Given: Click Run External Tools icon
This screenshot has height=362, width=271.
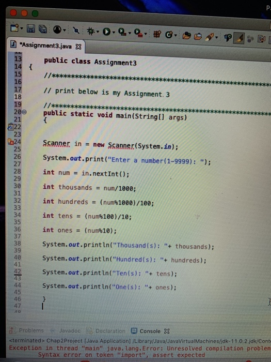Looking at the screenshot, I should coord(138,33).
